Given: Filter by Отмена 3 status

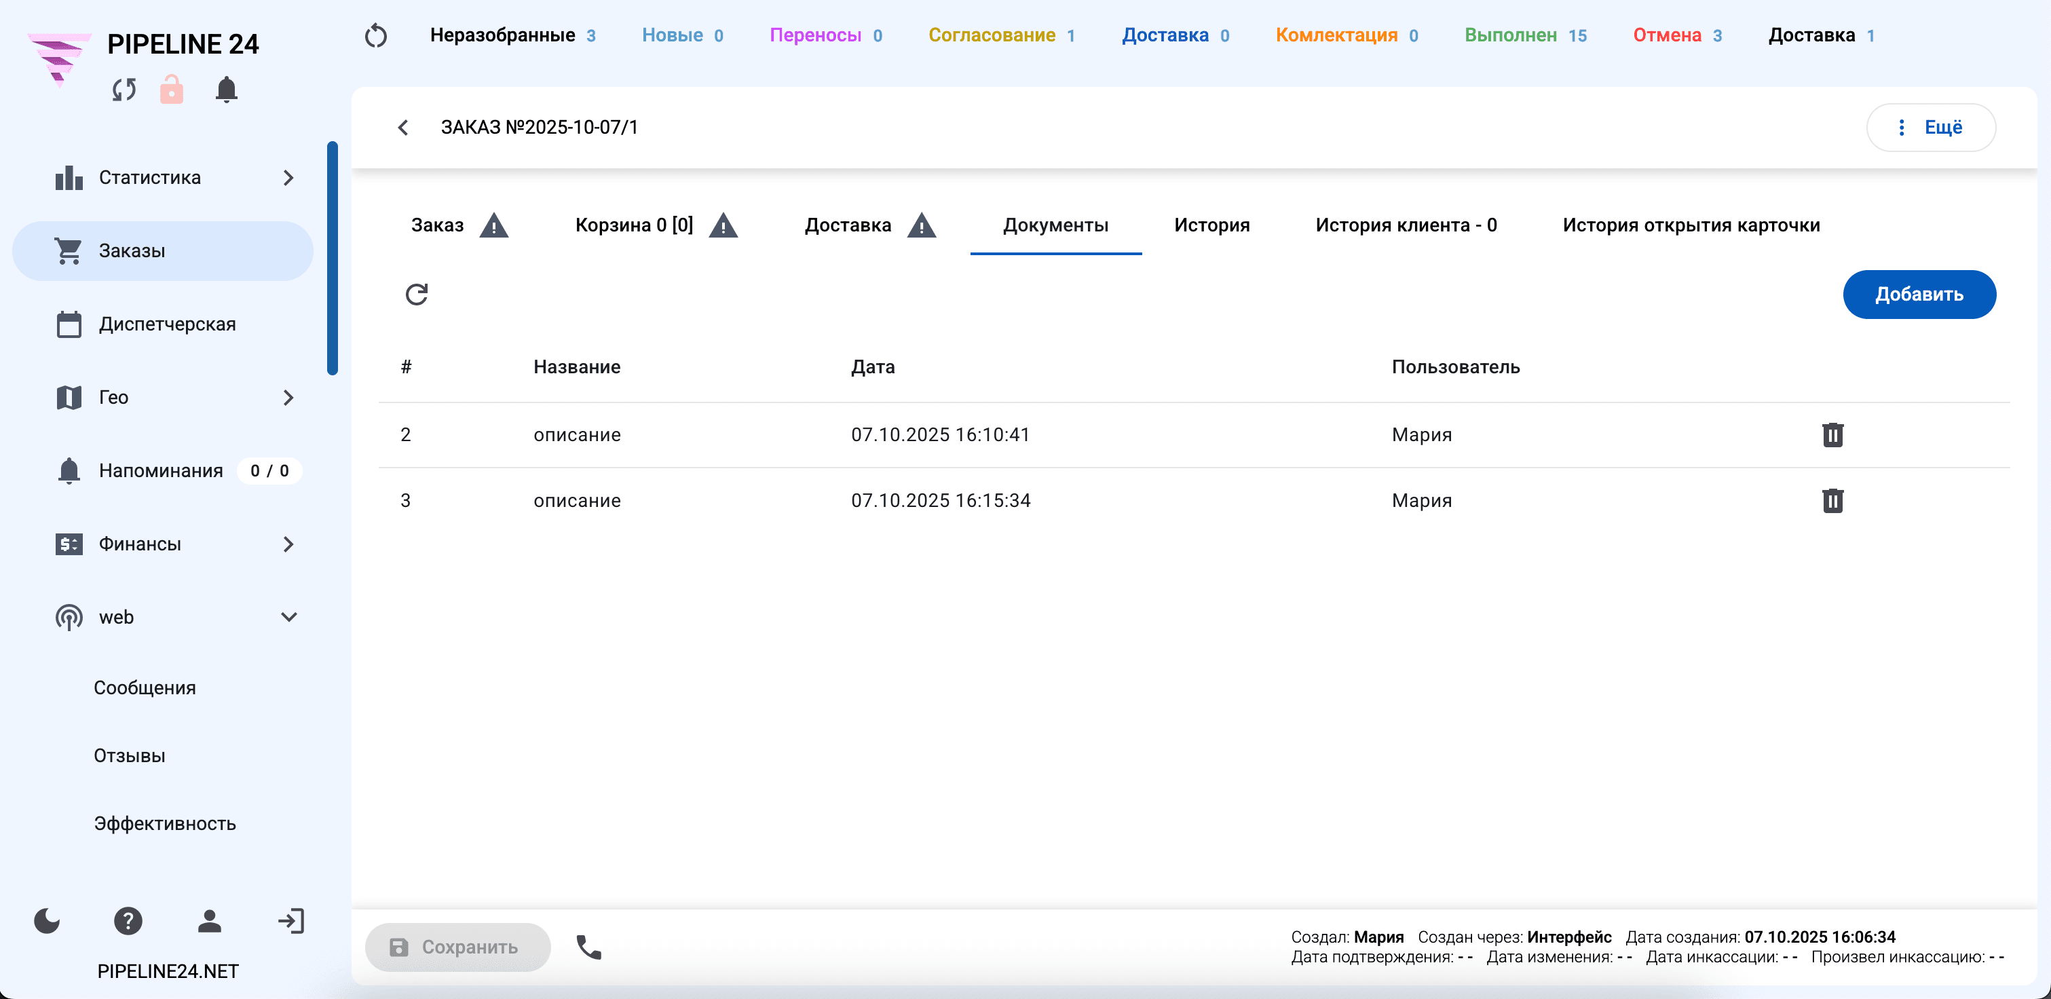Looking at the screenshot, I should pyautogui.click(x=1677, y=35).
